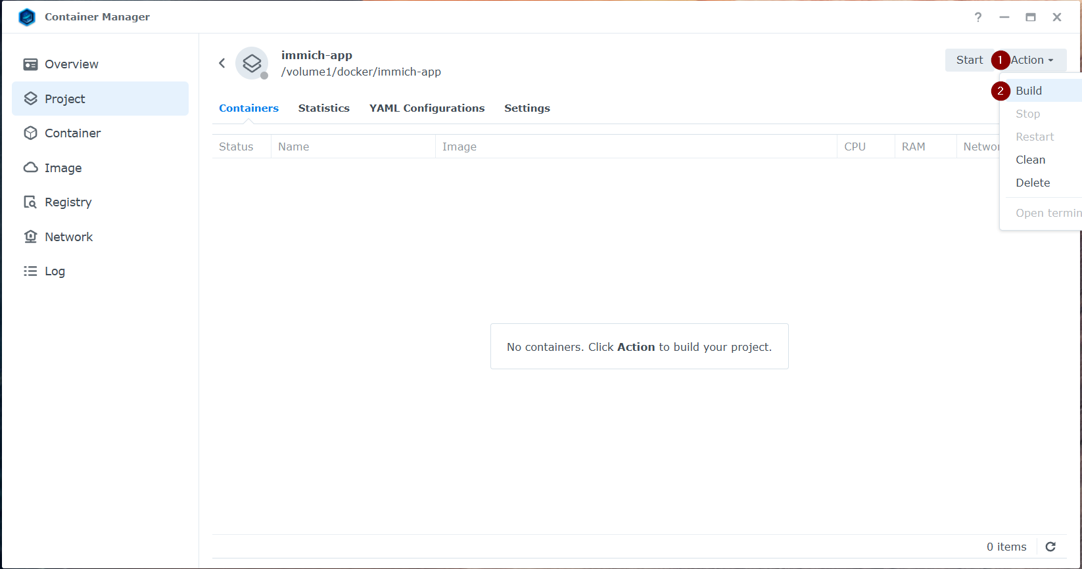Close the Container Manager window
Image resolution: width=1082 pixels, height=569 pixels.
1057,17
